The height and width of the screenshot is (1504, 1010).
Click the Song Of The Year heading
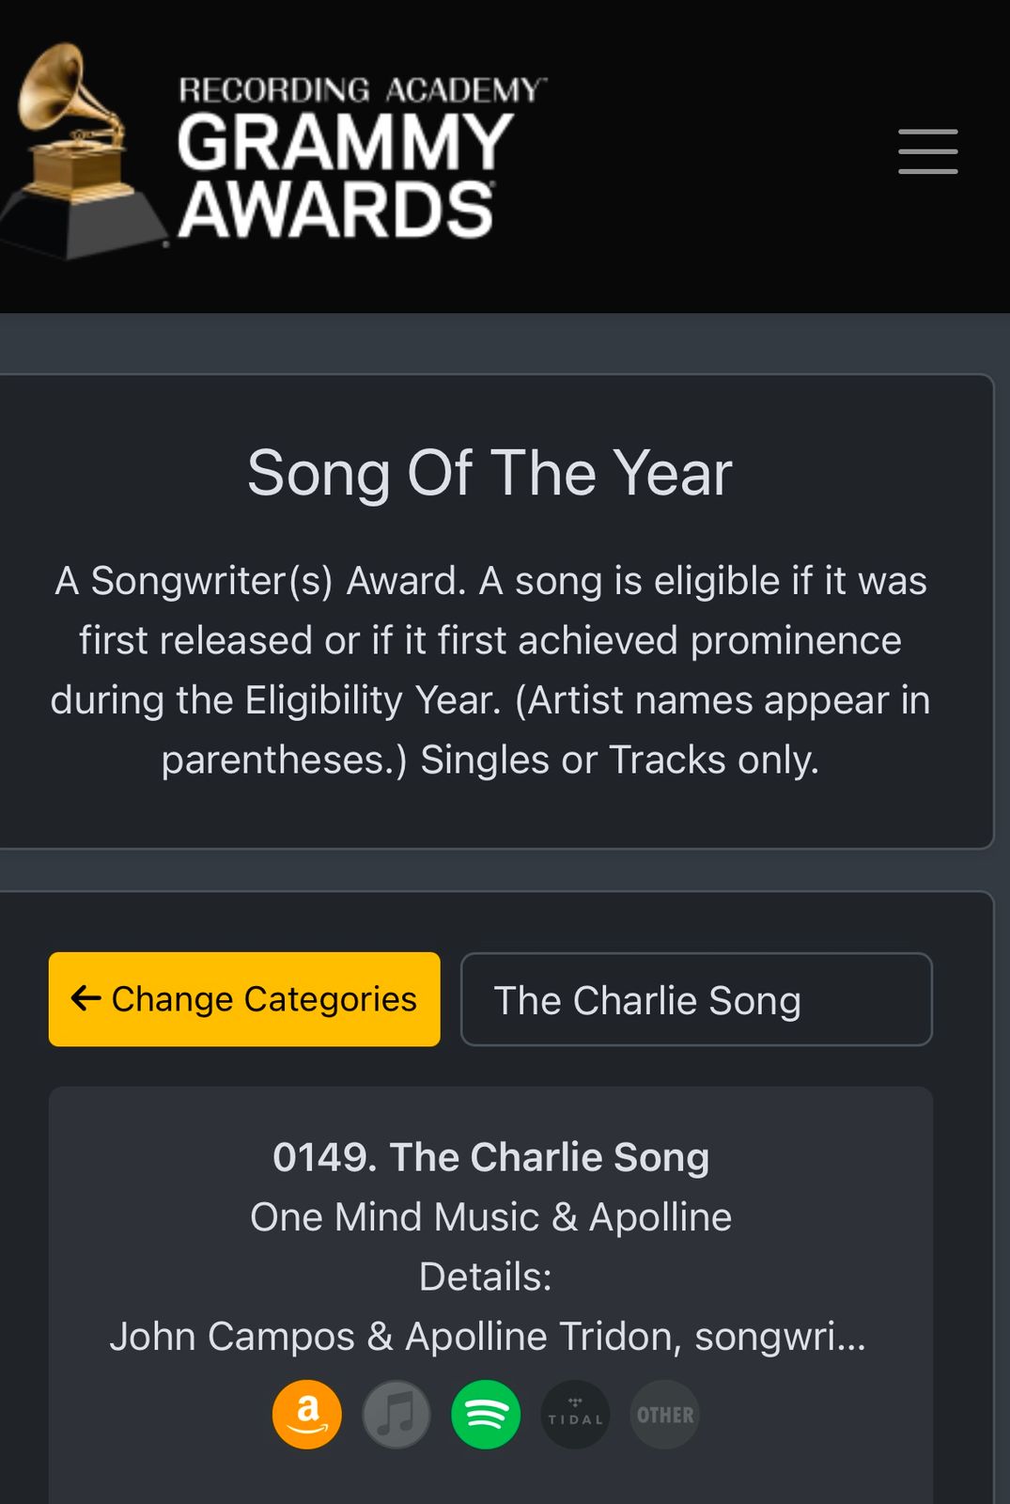489,473
